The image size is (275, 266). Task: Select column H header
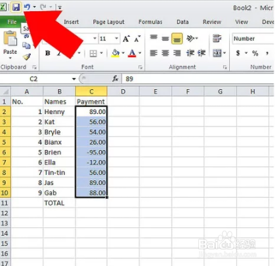tap(253, 91)
